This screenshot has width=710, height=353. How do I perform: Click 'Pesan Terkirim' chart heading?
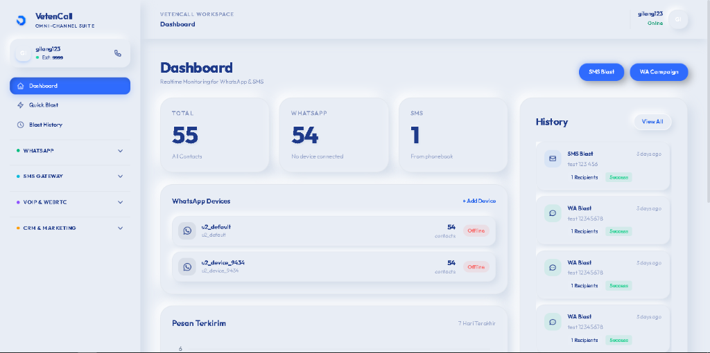point(199,324)
